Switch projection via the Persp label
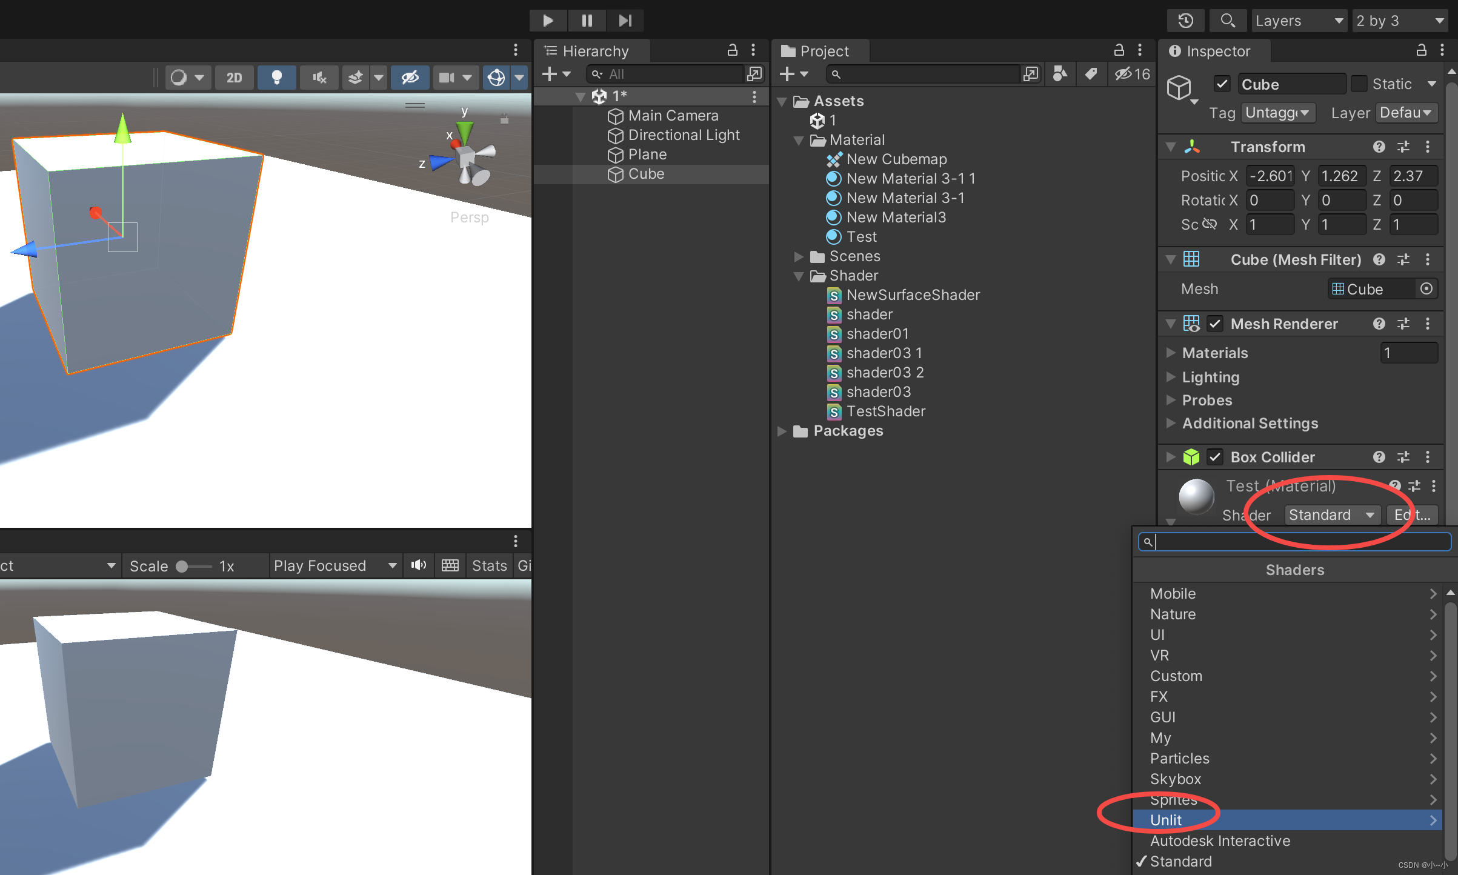Viewport: 1458px width, 875px height. pyautogui.click(x=469, y=217)
